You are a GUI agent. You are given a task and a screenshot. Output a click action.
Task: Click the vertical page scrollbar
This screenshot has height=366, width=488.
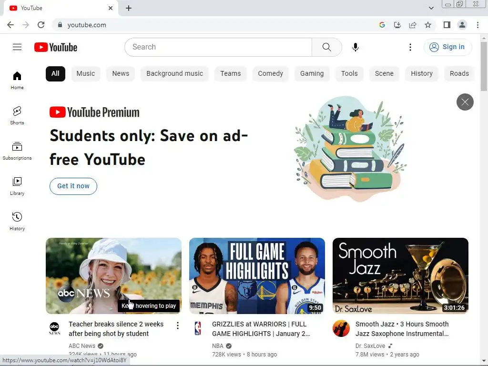pos(484,66)
